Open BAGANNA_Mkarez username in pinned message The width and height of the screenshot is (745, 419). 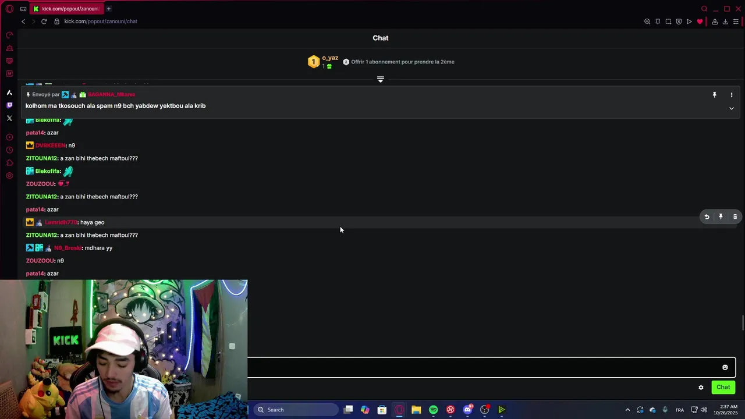pyautogui.click(x=111, y=94)
